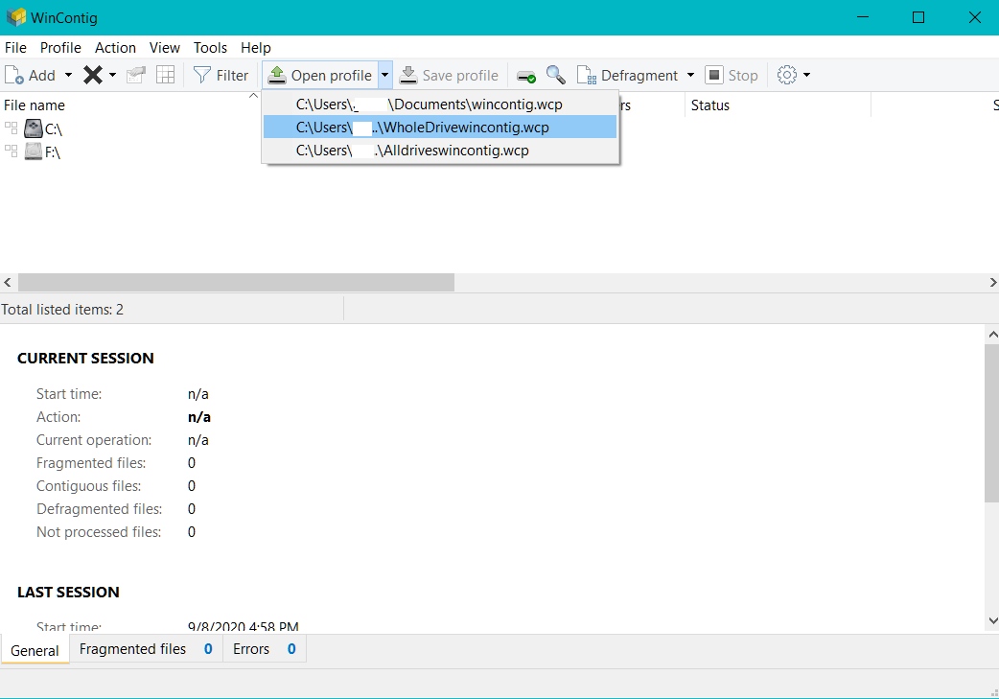Image resolution: width=999 pixels, height=699 pixels.
Task: Click the Remove (X) toolbar icon
Action: (x=92, y=75)
